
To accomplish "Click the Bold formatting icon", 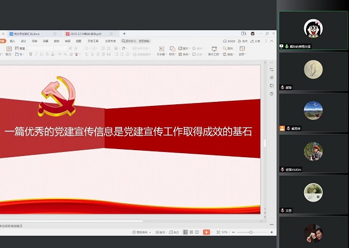I will click(30, 54).
